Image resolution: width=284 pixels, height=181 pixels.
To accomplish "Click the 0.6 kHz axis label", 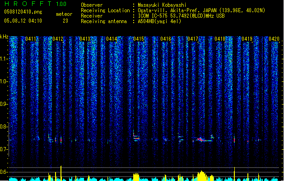I will tap(3, 172).
